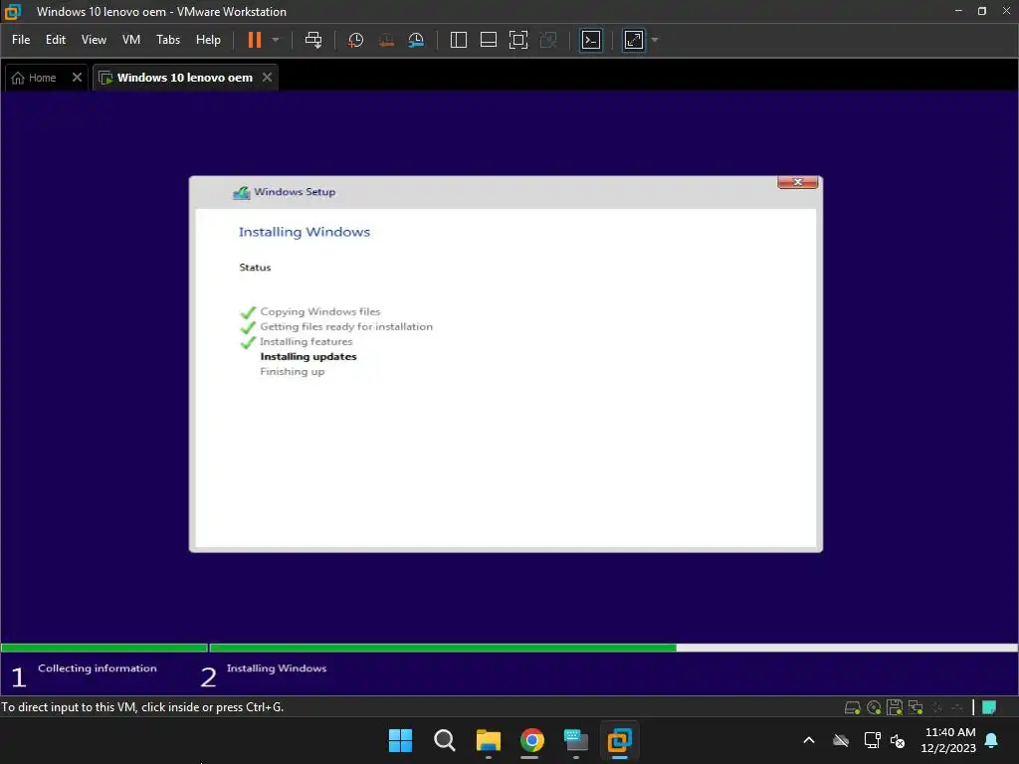Screen dimensions: 1019x764
Task: Close the Windows Setup dialog
Action: (x=797, y=182)
